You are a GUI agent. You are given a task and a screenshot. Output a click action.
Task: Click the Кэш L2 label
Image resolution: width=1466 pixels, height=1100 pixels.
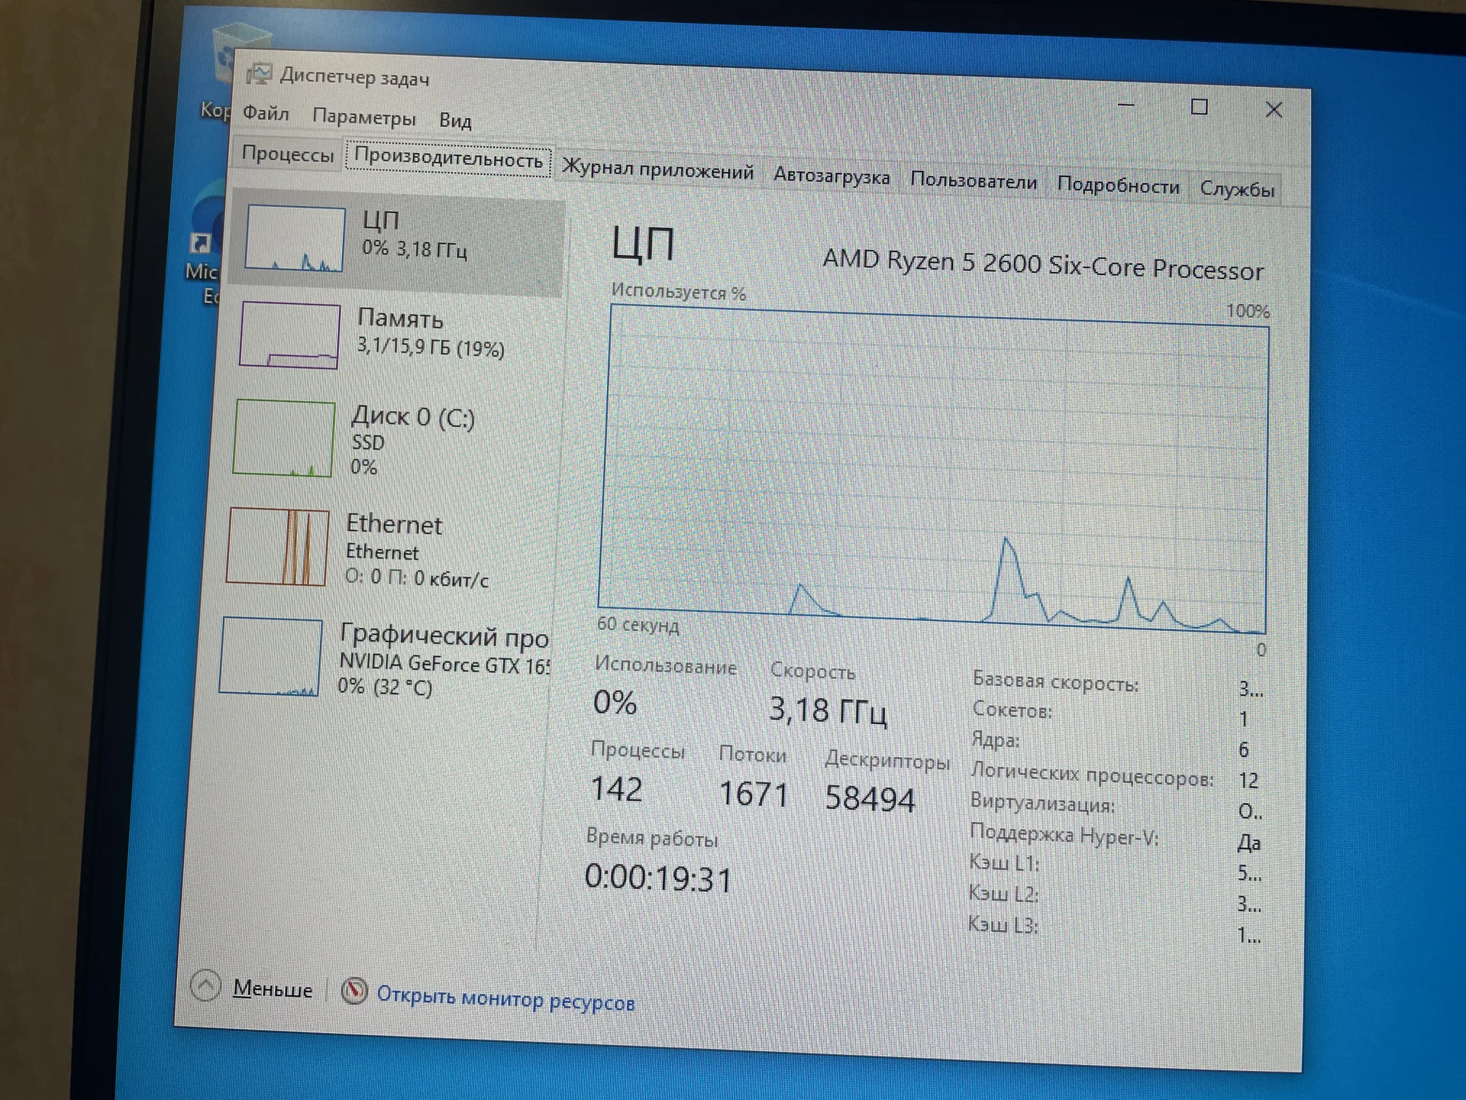(1003, 893)
